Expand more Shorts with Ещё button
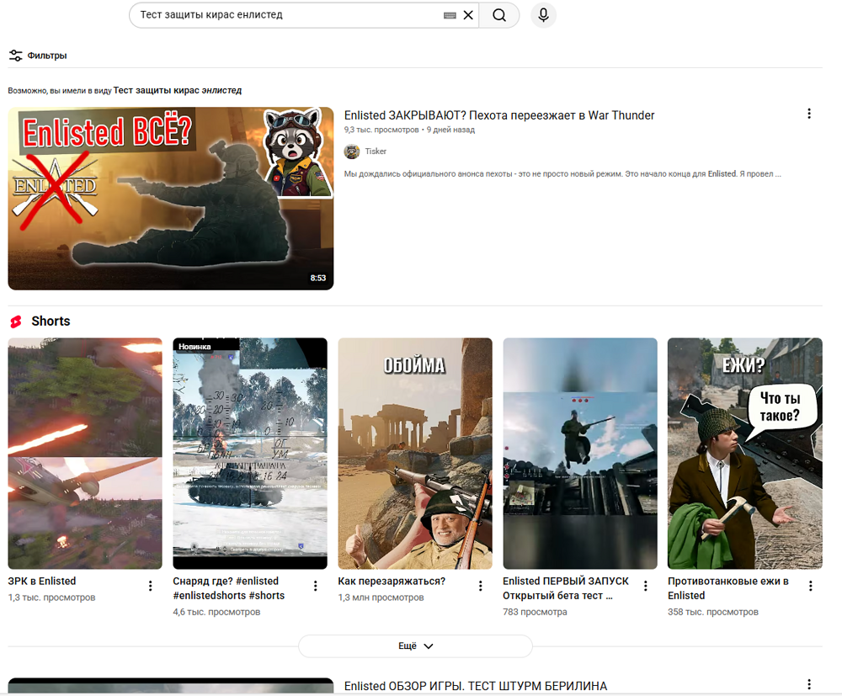The image size is (842, 696). [415, 646]
